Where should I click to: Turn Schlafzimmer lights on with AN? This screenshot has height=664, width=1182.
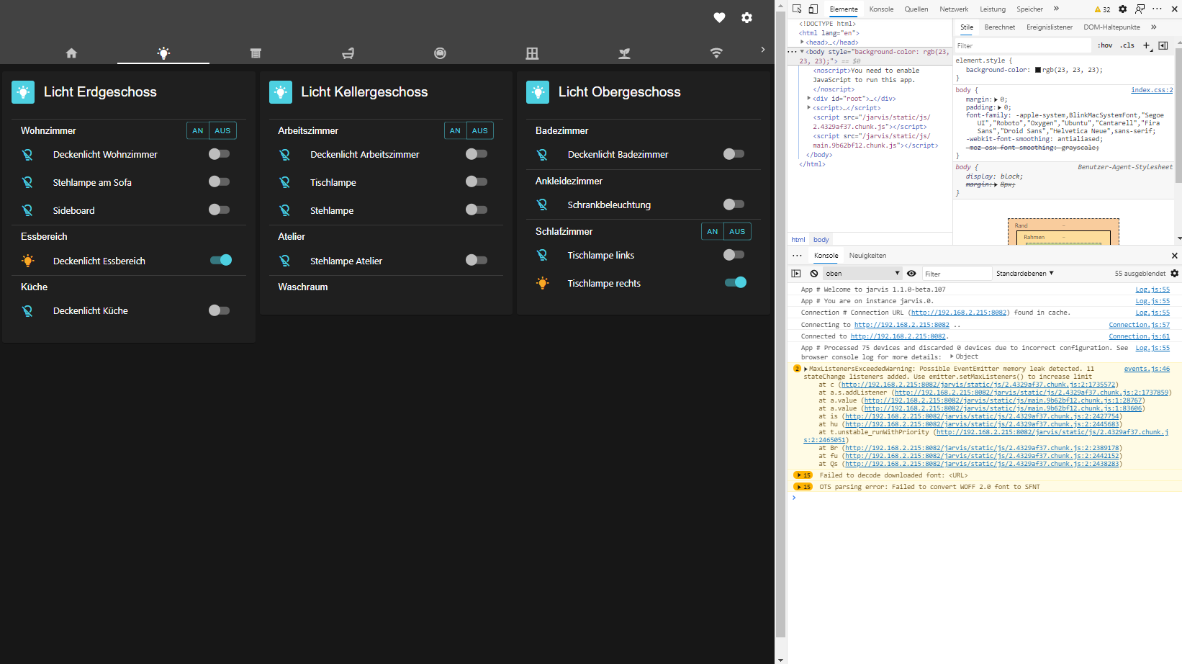pos(713,231)
